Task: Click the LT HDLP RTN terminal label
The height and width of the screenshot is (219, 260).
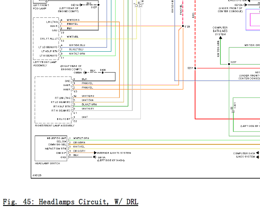Action: point(49,51)
